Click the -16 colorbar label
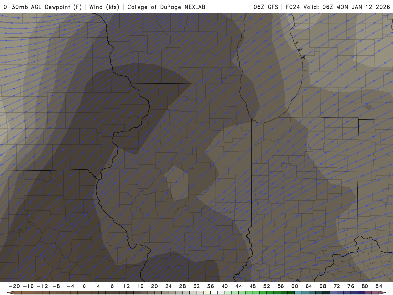The height and width of the screenshot is (295, 393). [x=28, y=286]
